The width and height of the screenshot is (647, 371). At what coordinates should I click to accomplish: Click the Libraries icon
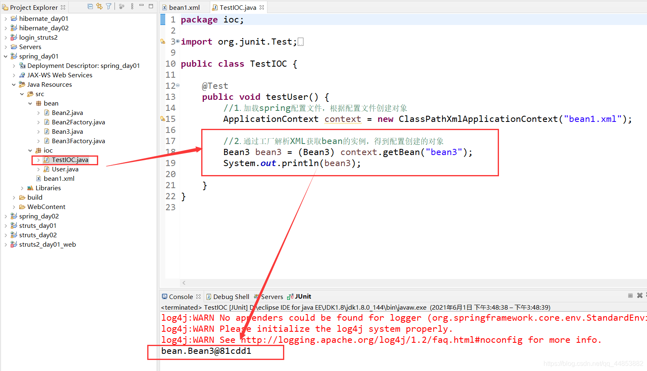pos(30,188)
